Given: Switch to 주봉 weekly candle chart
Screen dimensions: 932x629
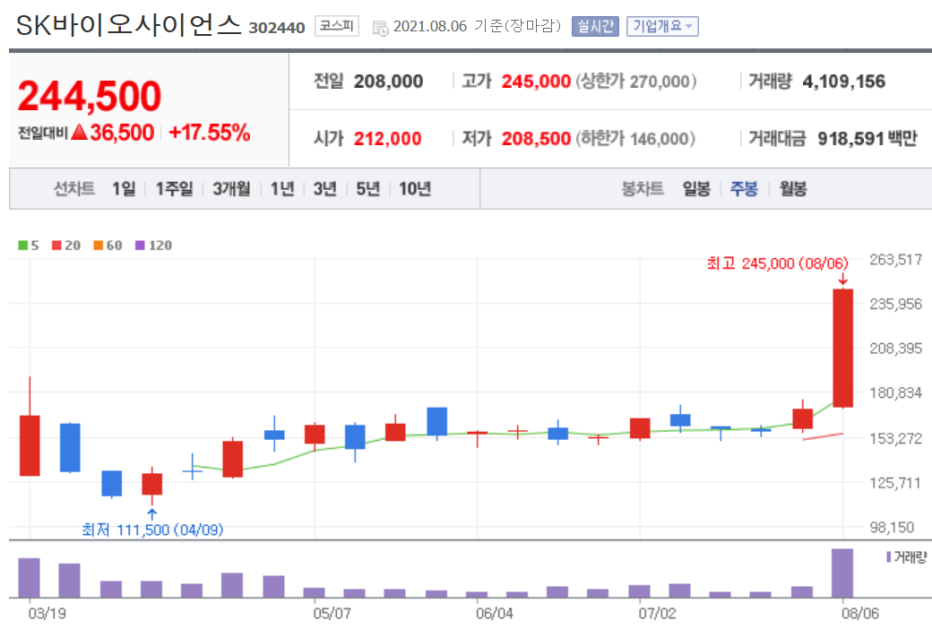Looking at the screenshot, I should coord(744,189).
